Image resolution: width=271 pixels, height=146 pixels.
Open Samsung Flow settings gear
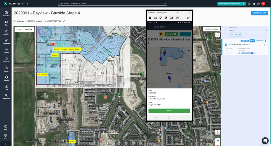(x=177, y=18)
